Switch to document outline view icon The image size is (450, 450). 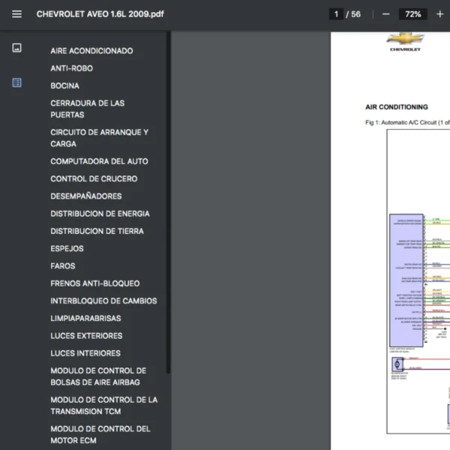(x=16, y=82)
